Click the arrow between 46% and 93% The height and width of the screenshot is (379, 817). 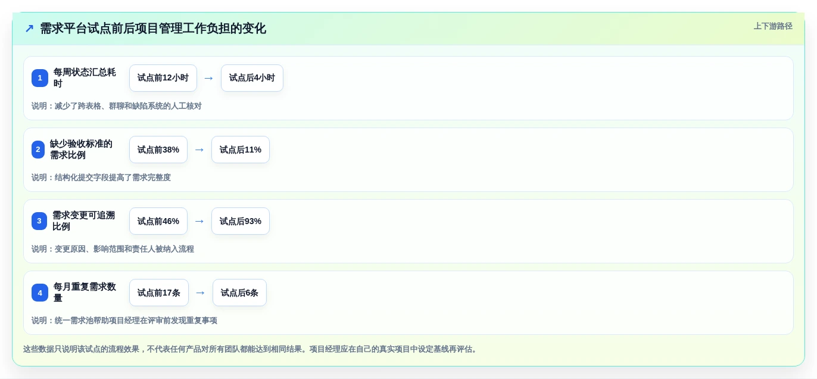[x=199, y=221]
